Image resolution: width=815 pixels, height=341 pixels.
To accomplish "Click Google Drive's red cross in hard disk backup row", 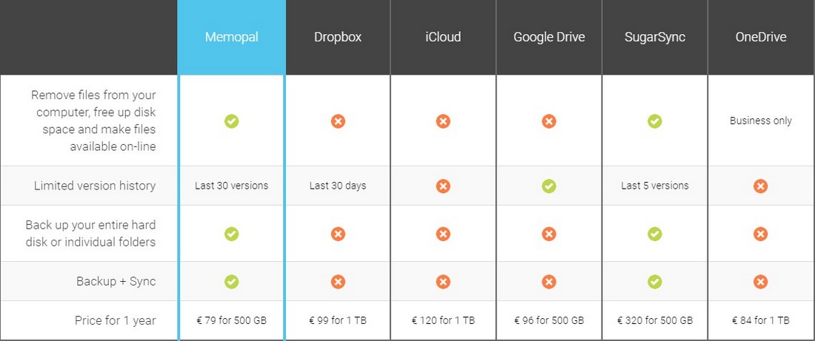I will (x=549, y=234).
